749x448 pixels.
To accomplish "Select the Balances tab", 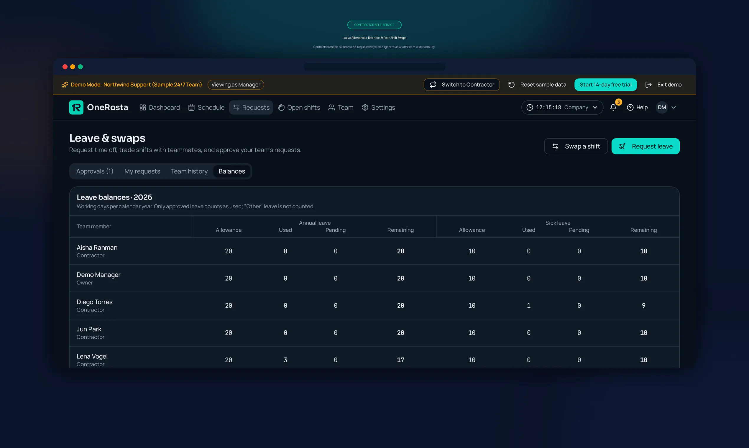I will pos(232,171).
